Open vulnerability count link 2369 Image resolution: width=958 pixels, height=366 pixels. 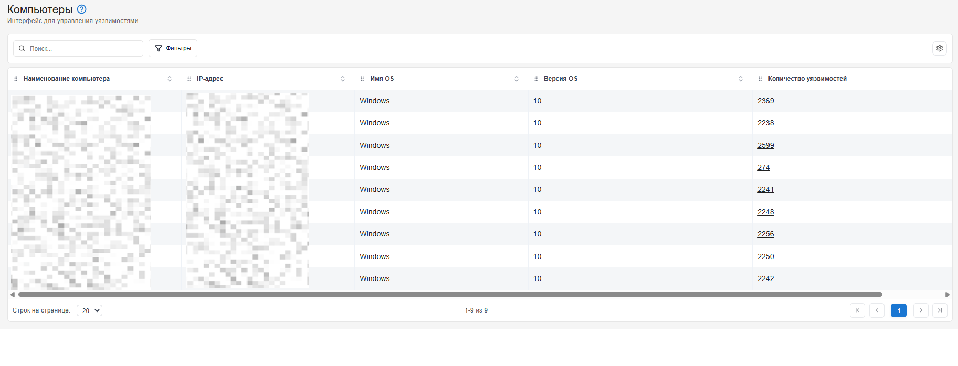point(765,101)
